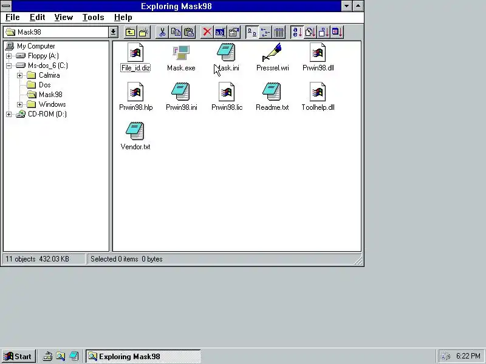Select Mask98 folder in the tree
Image resolution: width=486 pixels, height=364 pixels.
[x=50, y=95]
